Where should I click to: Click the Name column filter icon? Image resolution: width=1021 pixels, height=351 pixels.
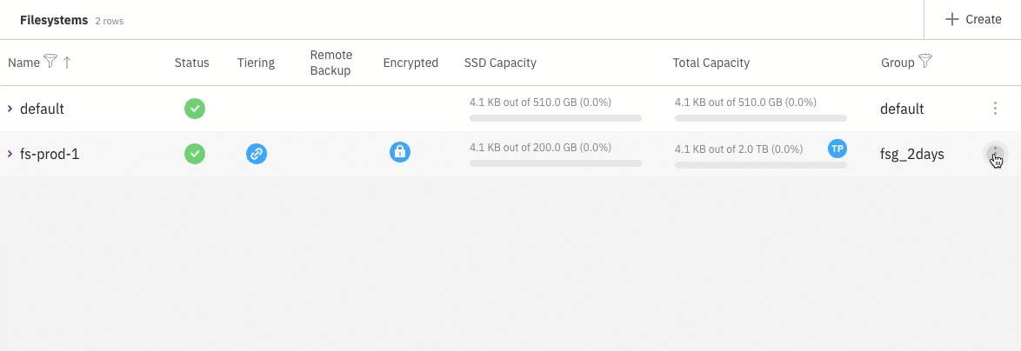coord(50,62)
